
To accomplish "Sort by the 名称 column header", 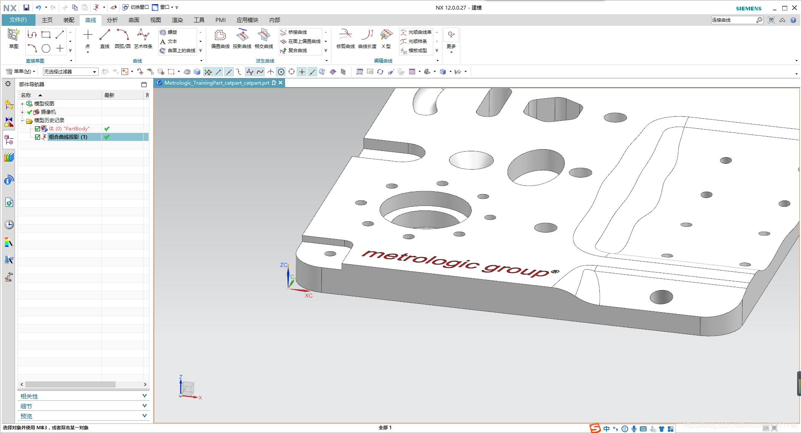I will click(x=60, y=95).
